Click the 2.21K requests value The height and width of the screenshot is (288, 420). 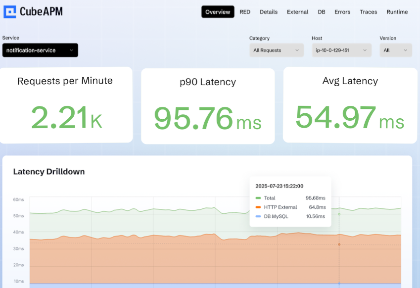[66, 117]
